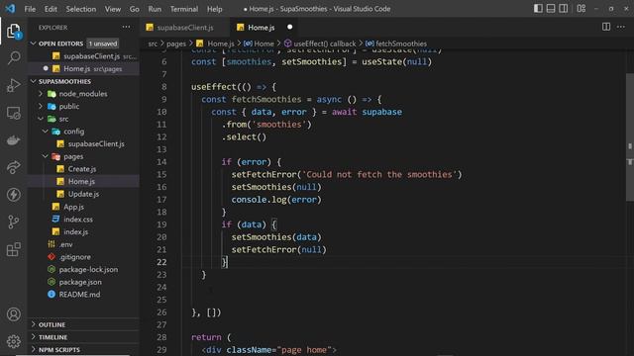Open the Edit menu
The height and width of the screenshot is (356, 634).
(x=51, y=9)
